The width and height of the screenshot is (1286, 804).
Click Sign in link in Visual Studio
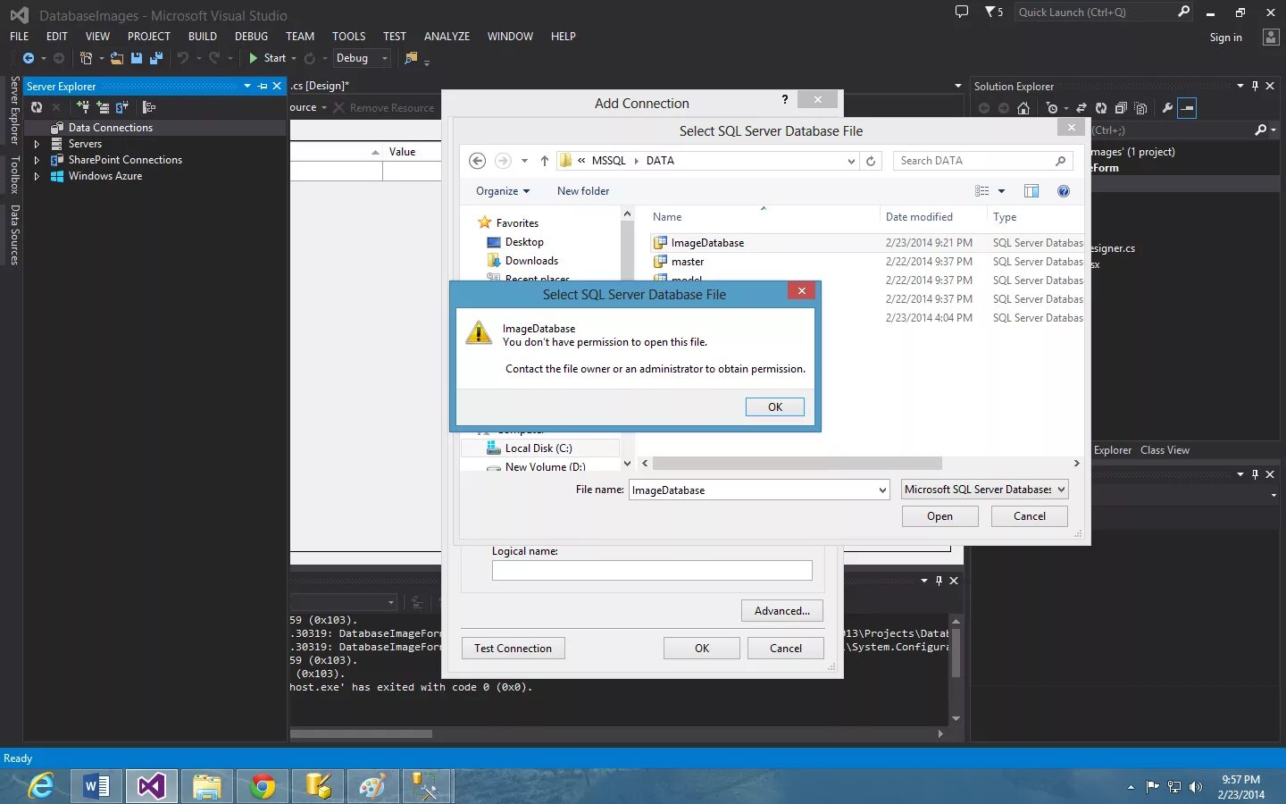[1225, 38]
